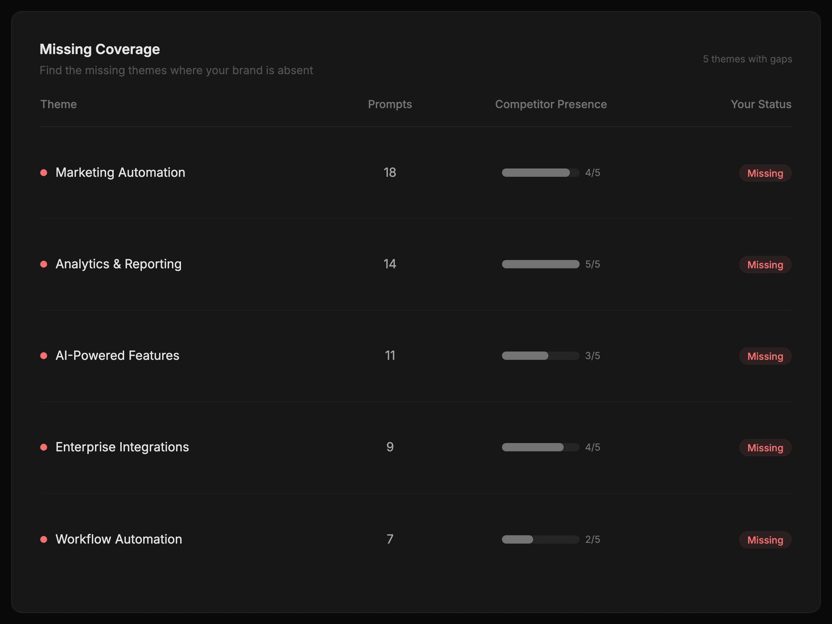Click the 2/5 competitor presence bar
This screenshot has width=832, height=624.
540,539
